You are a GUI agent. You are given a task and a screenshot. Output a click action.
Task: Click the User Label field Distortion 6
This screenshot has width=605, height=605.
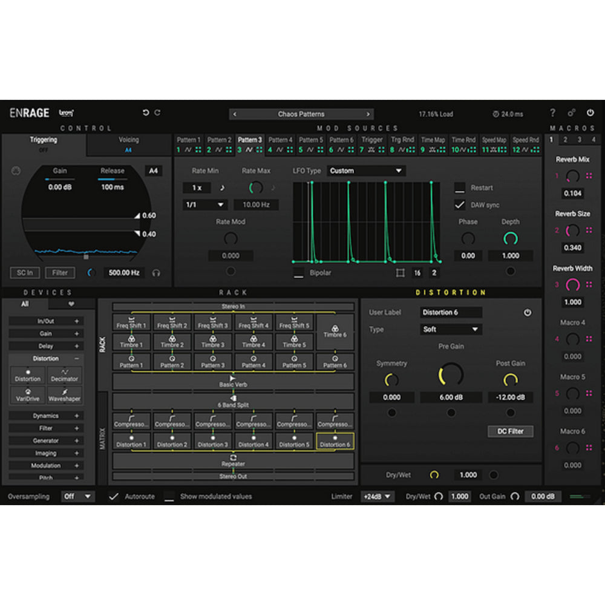click(451, 312)
